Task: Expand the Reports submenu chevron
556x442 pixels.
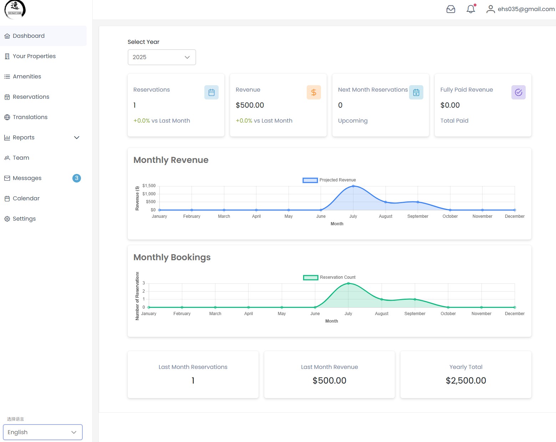Action: (76, 138)
